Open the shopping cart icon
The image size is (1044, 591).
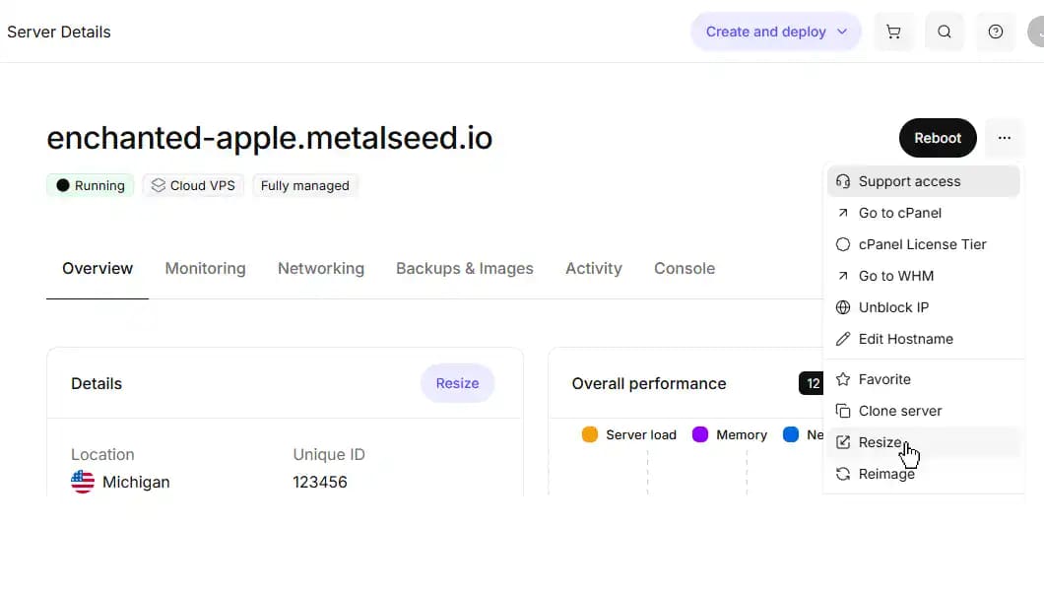(893, 32)
